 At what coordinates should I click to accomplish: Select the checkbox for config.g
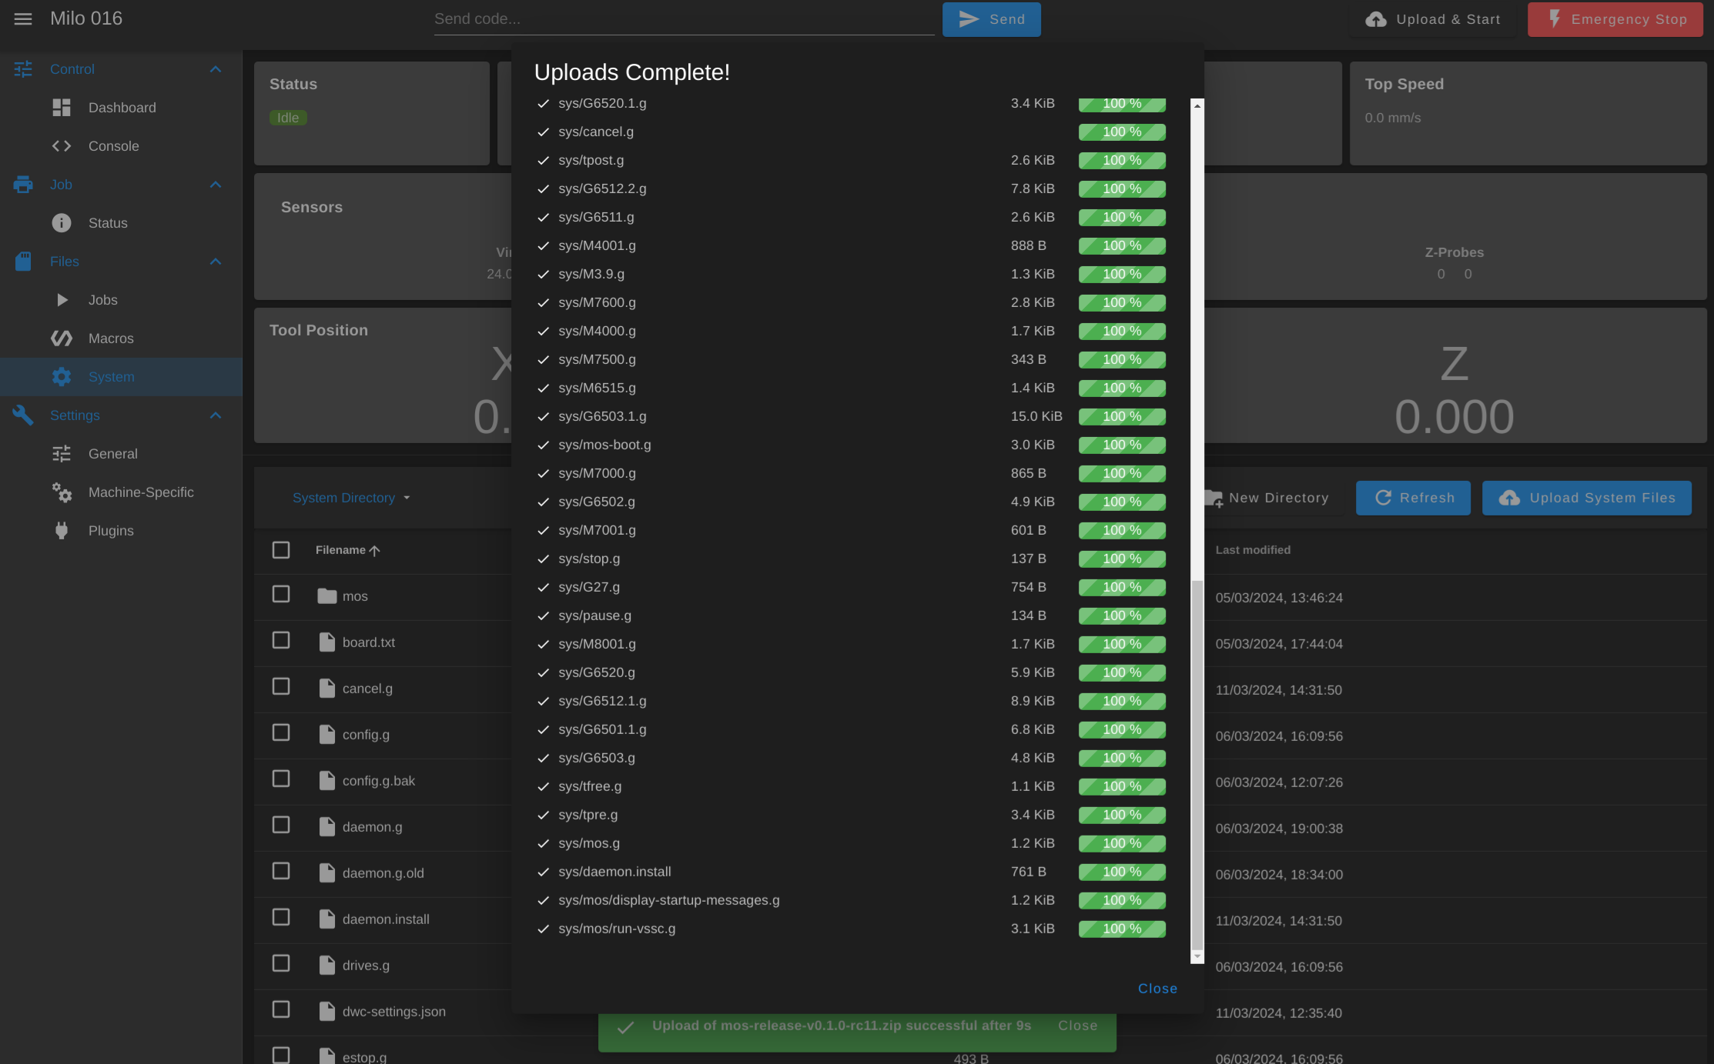click(x=281, y=733)
